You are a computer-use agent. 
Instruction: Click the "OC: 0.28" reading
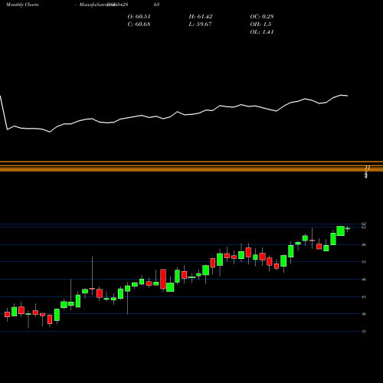point(262,17)
